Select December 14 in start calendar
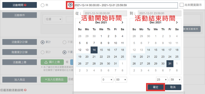Image resolution: width=205 pixels, height=94 pixels. point(94,50)
